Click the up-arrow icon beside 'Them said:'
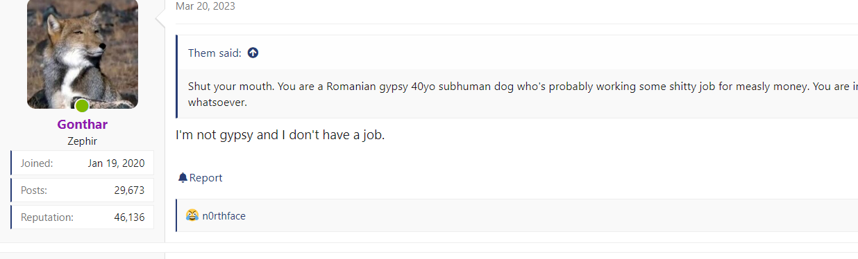Image resolution: width=858 pixels, height=259 pixels. [253, 53]
